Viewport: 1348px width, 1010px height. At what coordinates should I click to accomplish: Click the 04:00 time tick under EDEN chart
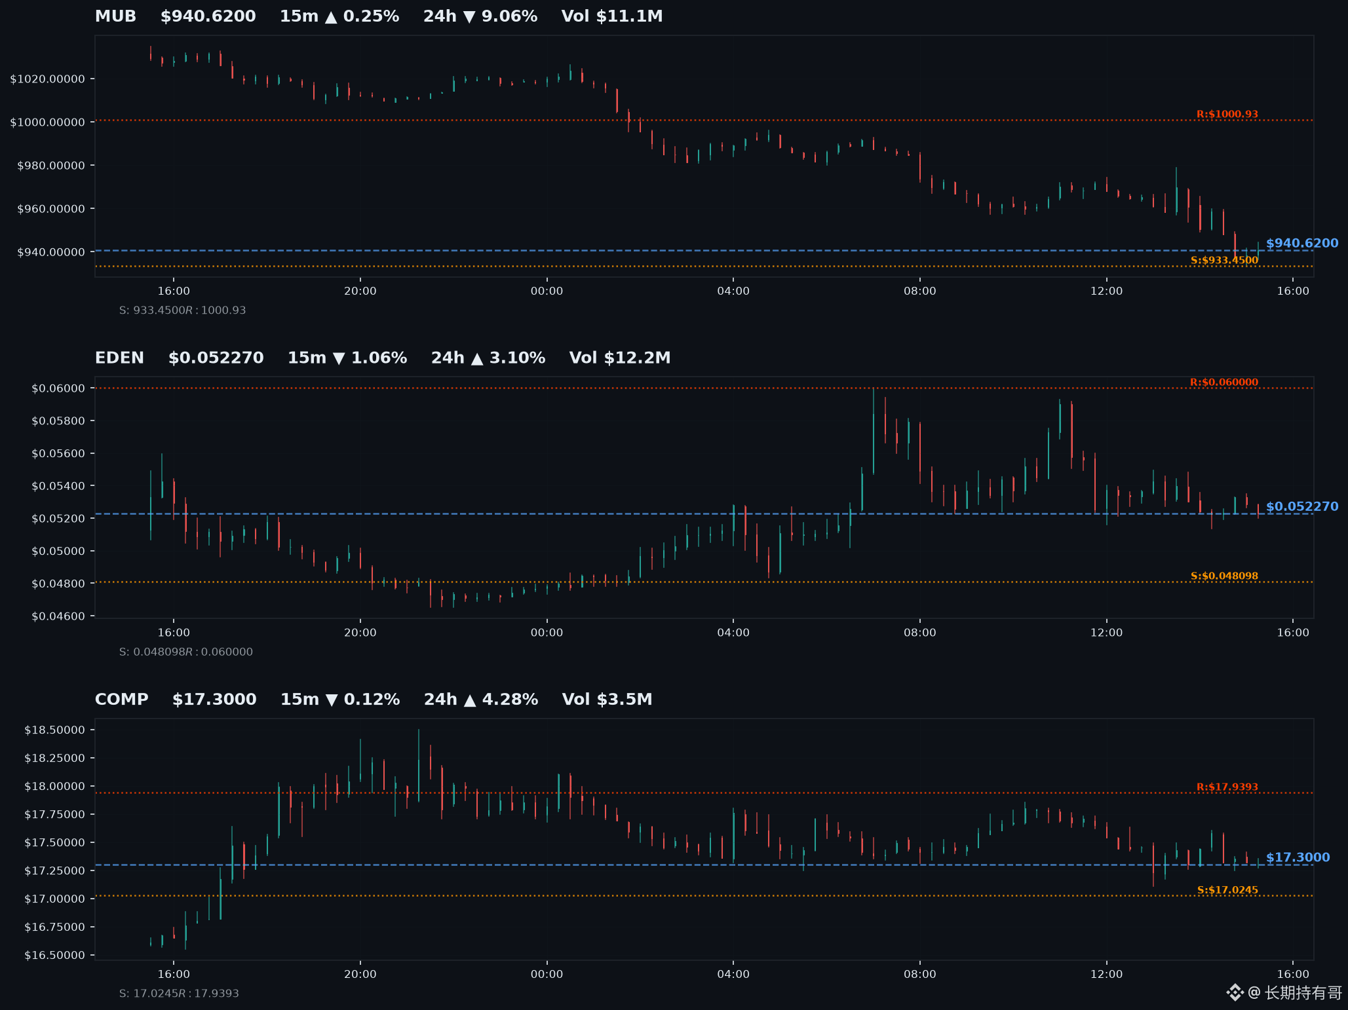click(x=733, y=633)
